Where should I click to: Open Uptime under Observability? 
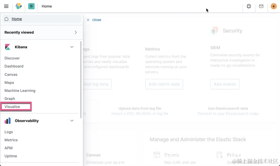point(11,156)
